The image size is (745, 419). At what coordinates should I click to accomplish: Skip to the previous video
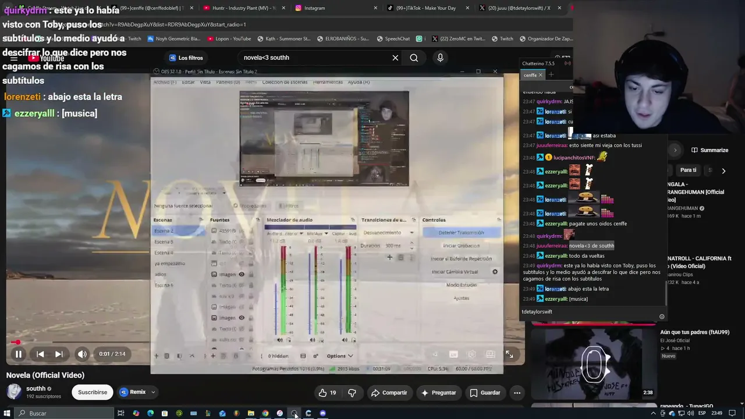click(40, 354)
